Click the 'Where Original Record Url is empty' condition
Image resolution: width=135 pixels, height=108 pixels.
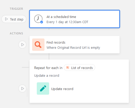73,48
